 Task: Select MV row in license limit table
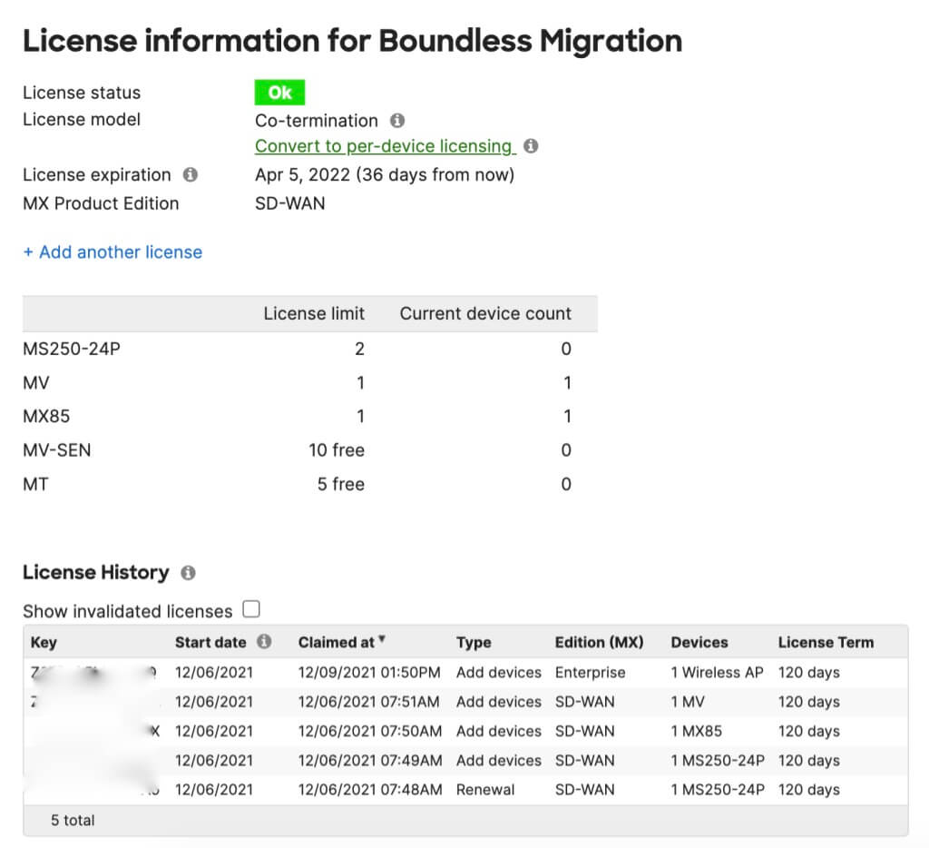tap(310, 382)
